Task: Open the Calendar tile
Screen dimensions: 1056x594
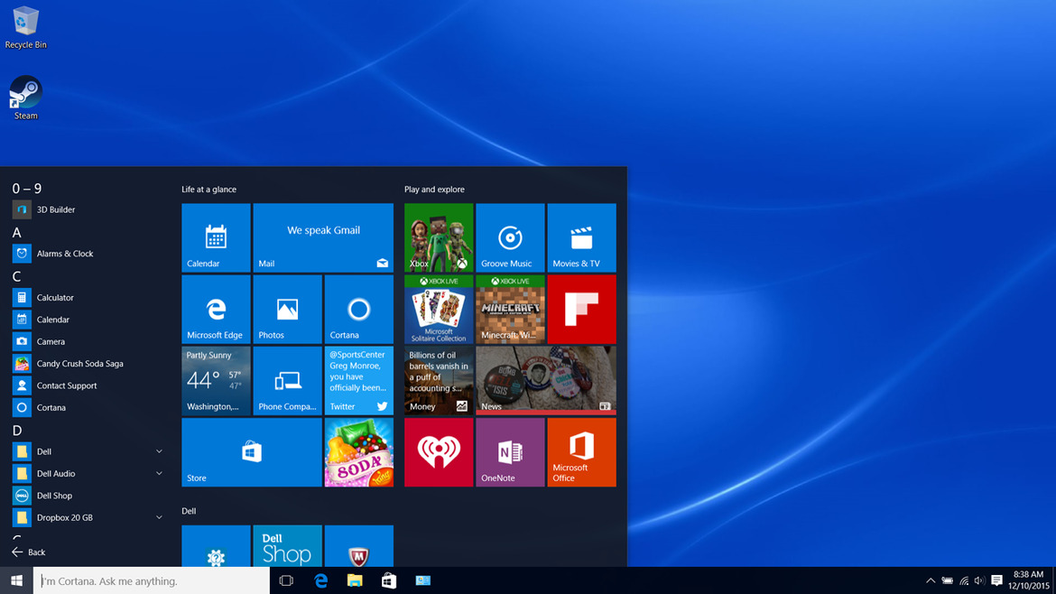Action: 217,237
